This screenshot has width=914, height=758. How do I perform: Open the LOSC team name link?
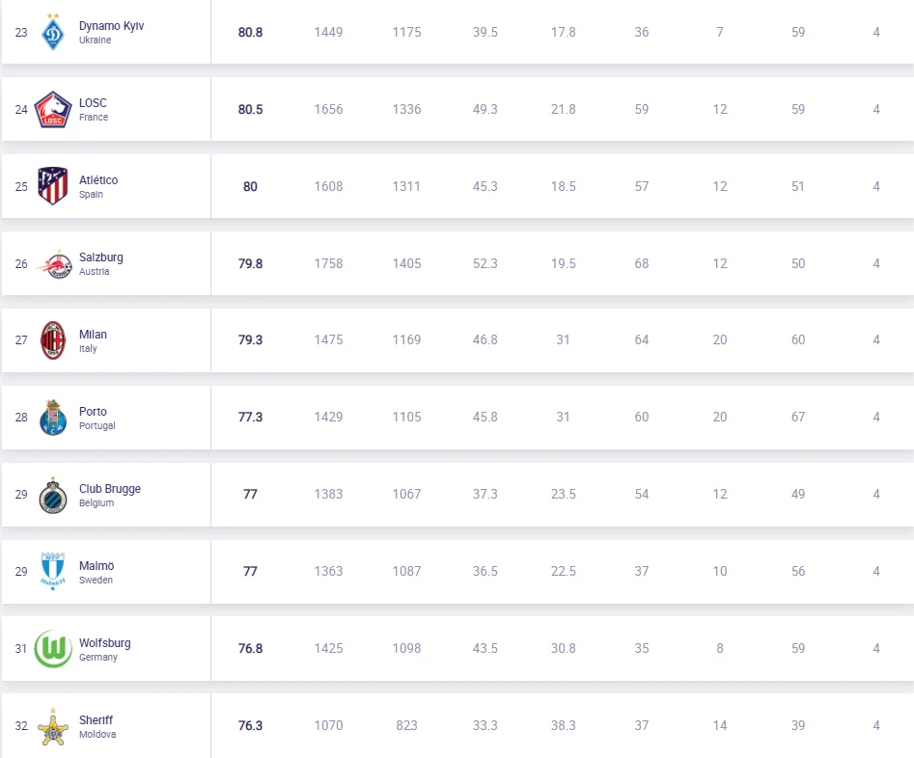pyautogui.click(x=93, y=103)
